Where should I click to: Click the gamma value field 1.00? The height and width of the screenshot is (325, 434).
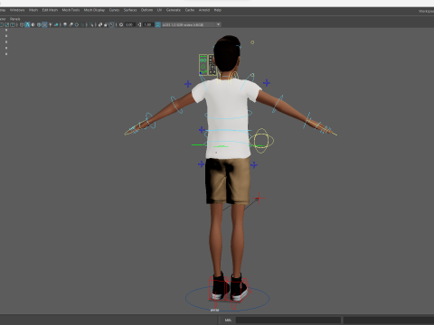[147, 24]
